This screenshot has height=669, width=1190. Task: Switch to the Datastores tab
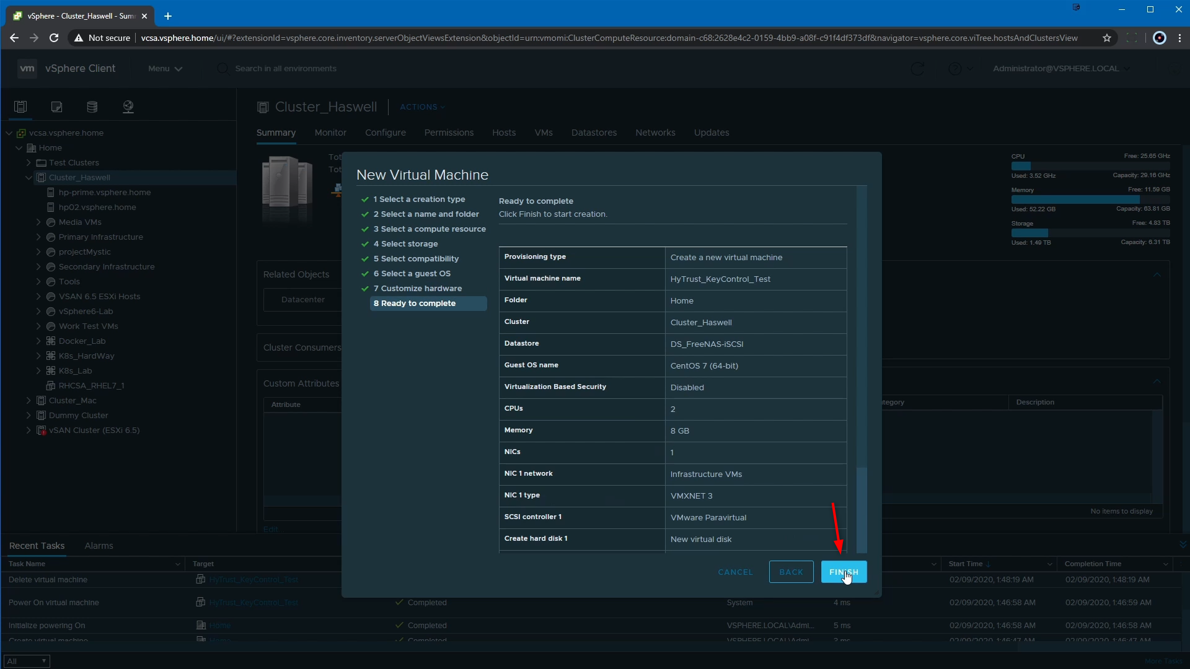[594, 133]
